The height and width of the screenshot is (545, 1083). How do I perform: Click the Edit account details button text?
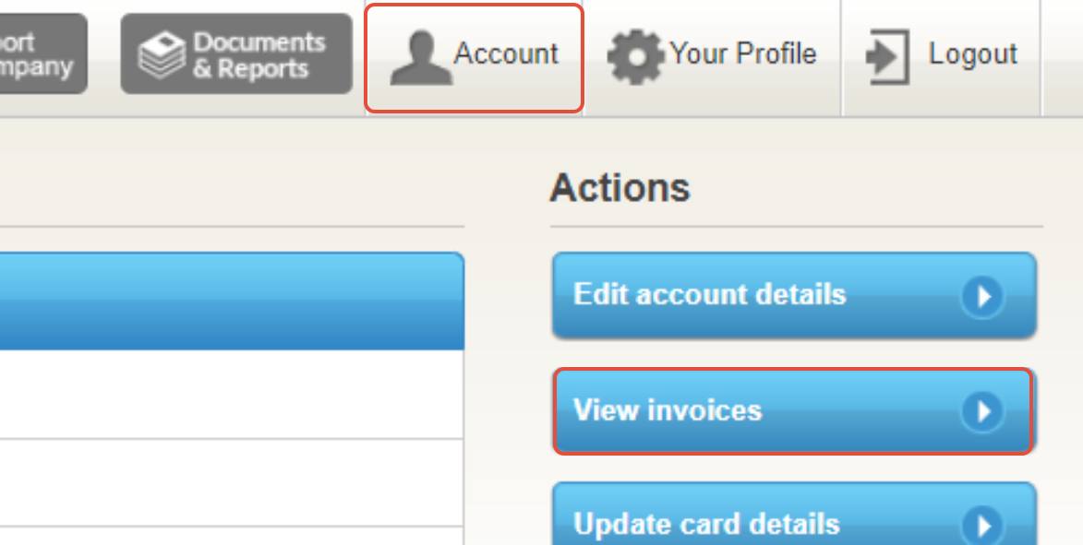(x=709, y=294)
